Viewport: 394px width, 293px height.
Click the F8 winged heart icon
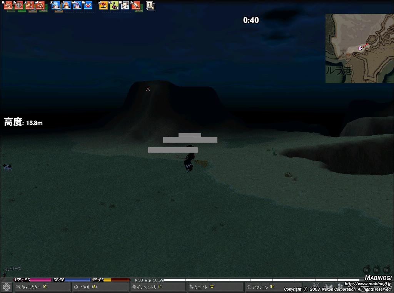pyautogui.click(x=88, y=6)
